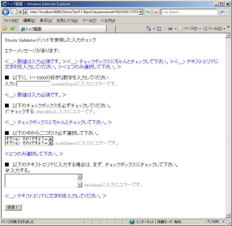Image resolution: width=232 pixels, height=226 pixels.
Task: Click the text area scroll down arrow
Action: tap(80, 185)
